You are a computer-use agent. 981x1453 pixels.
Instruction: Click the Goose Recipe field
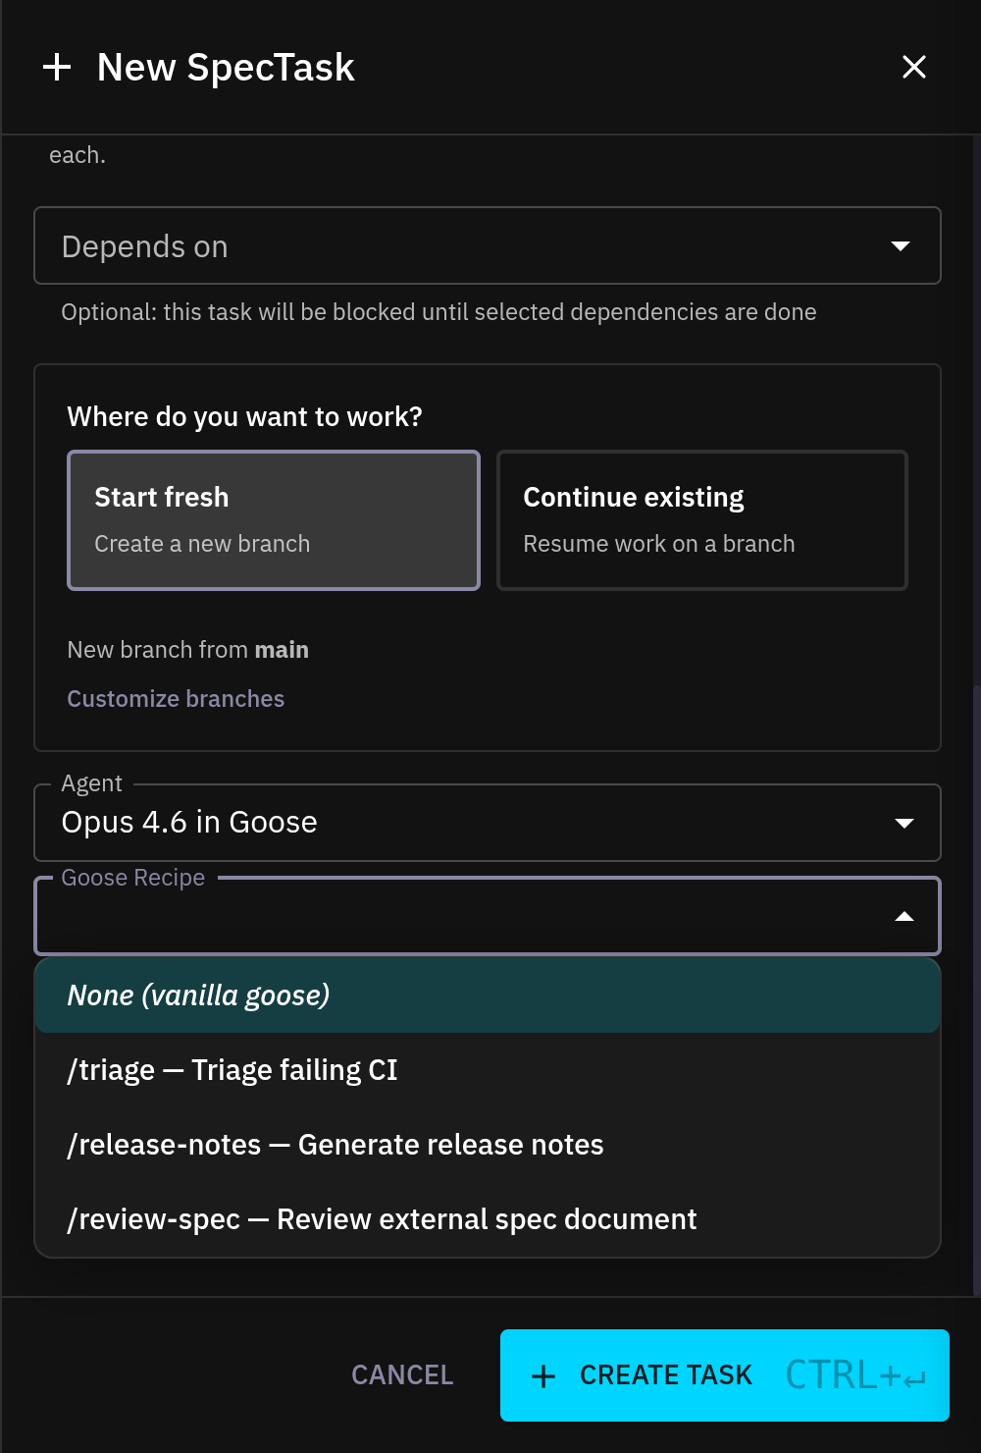pyautogui.click(x=488, y=916)
